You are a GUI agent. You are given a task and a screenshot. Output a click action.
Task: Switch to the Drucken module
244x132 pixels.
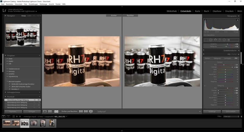coord(229,11)
